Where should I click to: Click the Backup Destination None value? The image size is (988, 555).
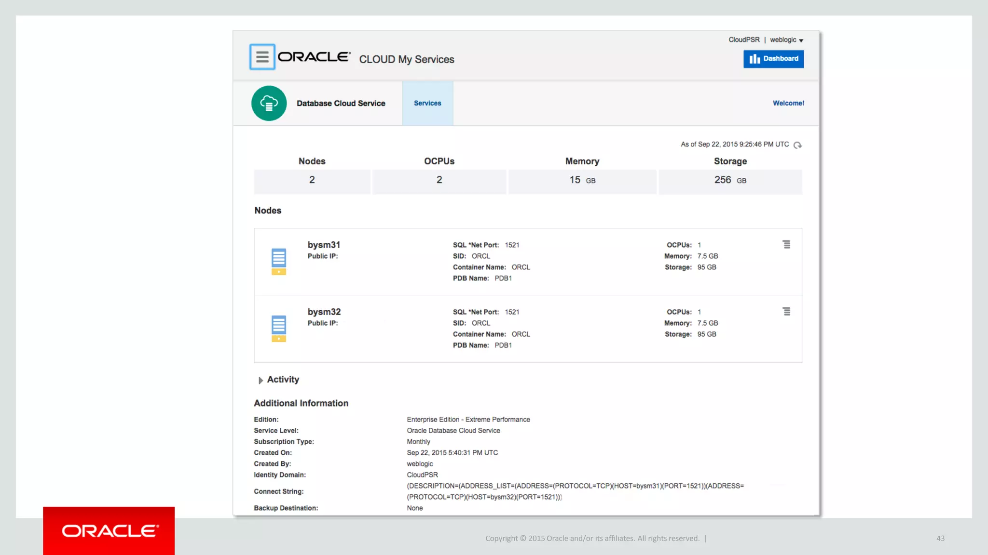[414, 508]
